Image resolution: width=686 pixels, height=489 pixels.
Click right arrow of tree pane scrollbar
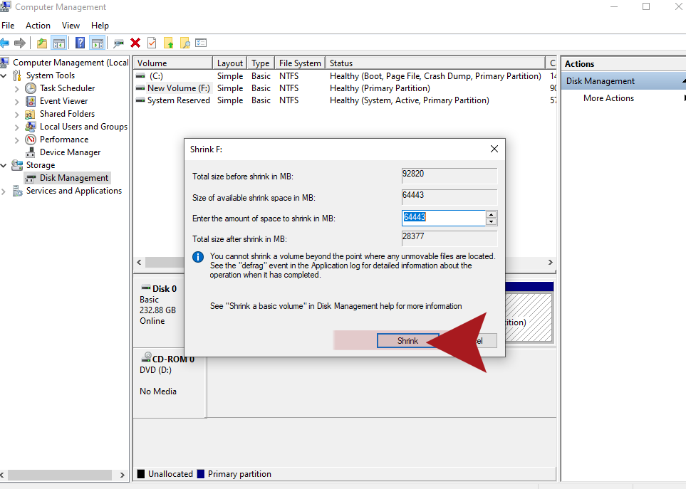(122, 475)
